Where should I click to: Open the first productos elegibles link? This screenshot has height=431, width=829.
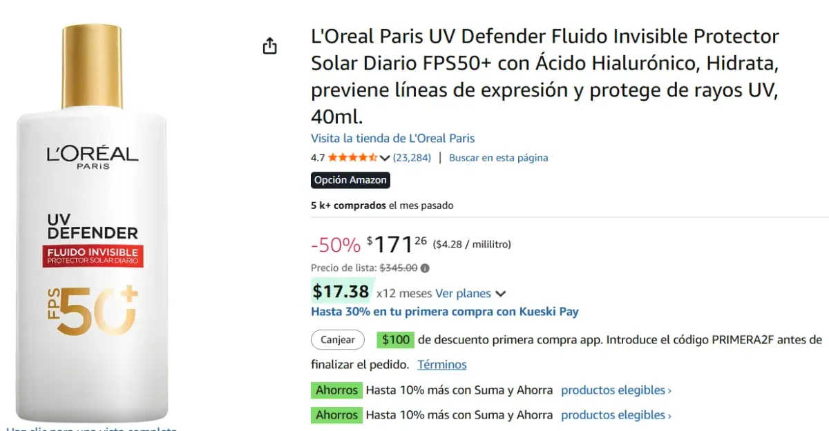coord(616,390)
